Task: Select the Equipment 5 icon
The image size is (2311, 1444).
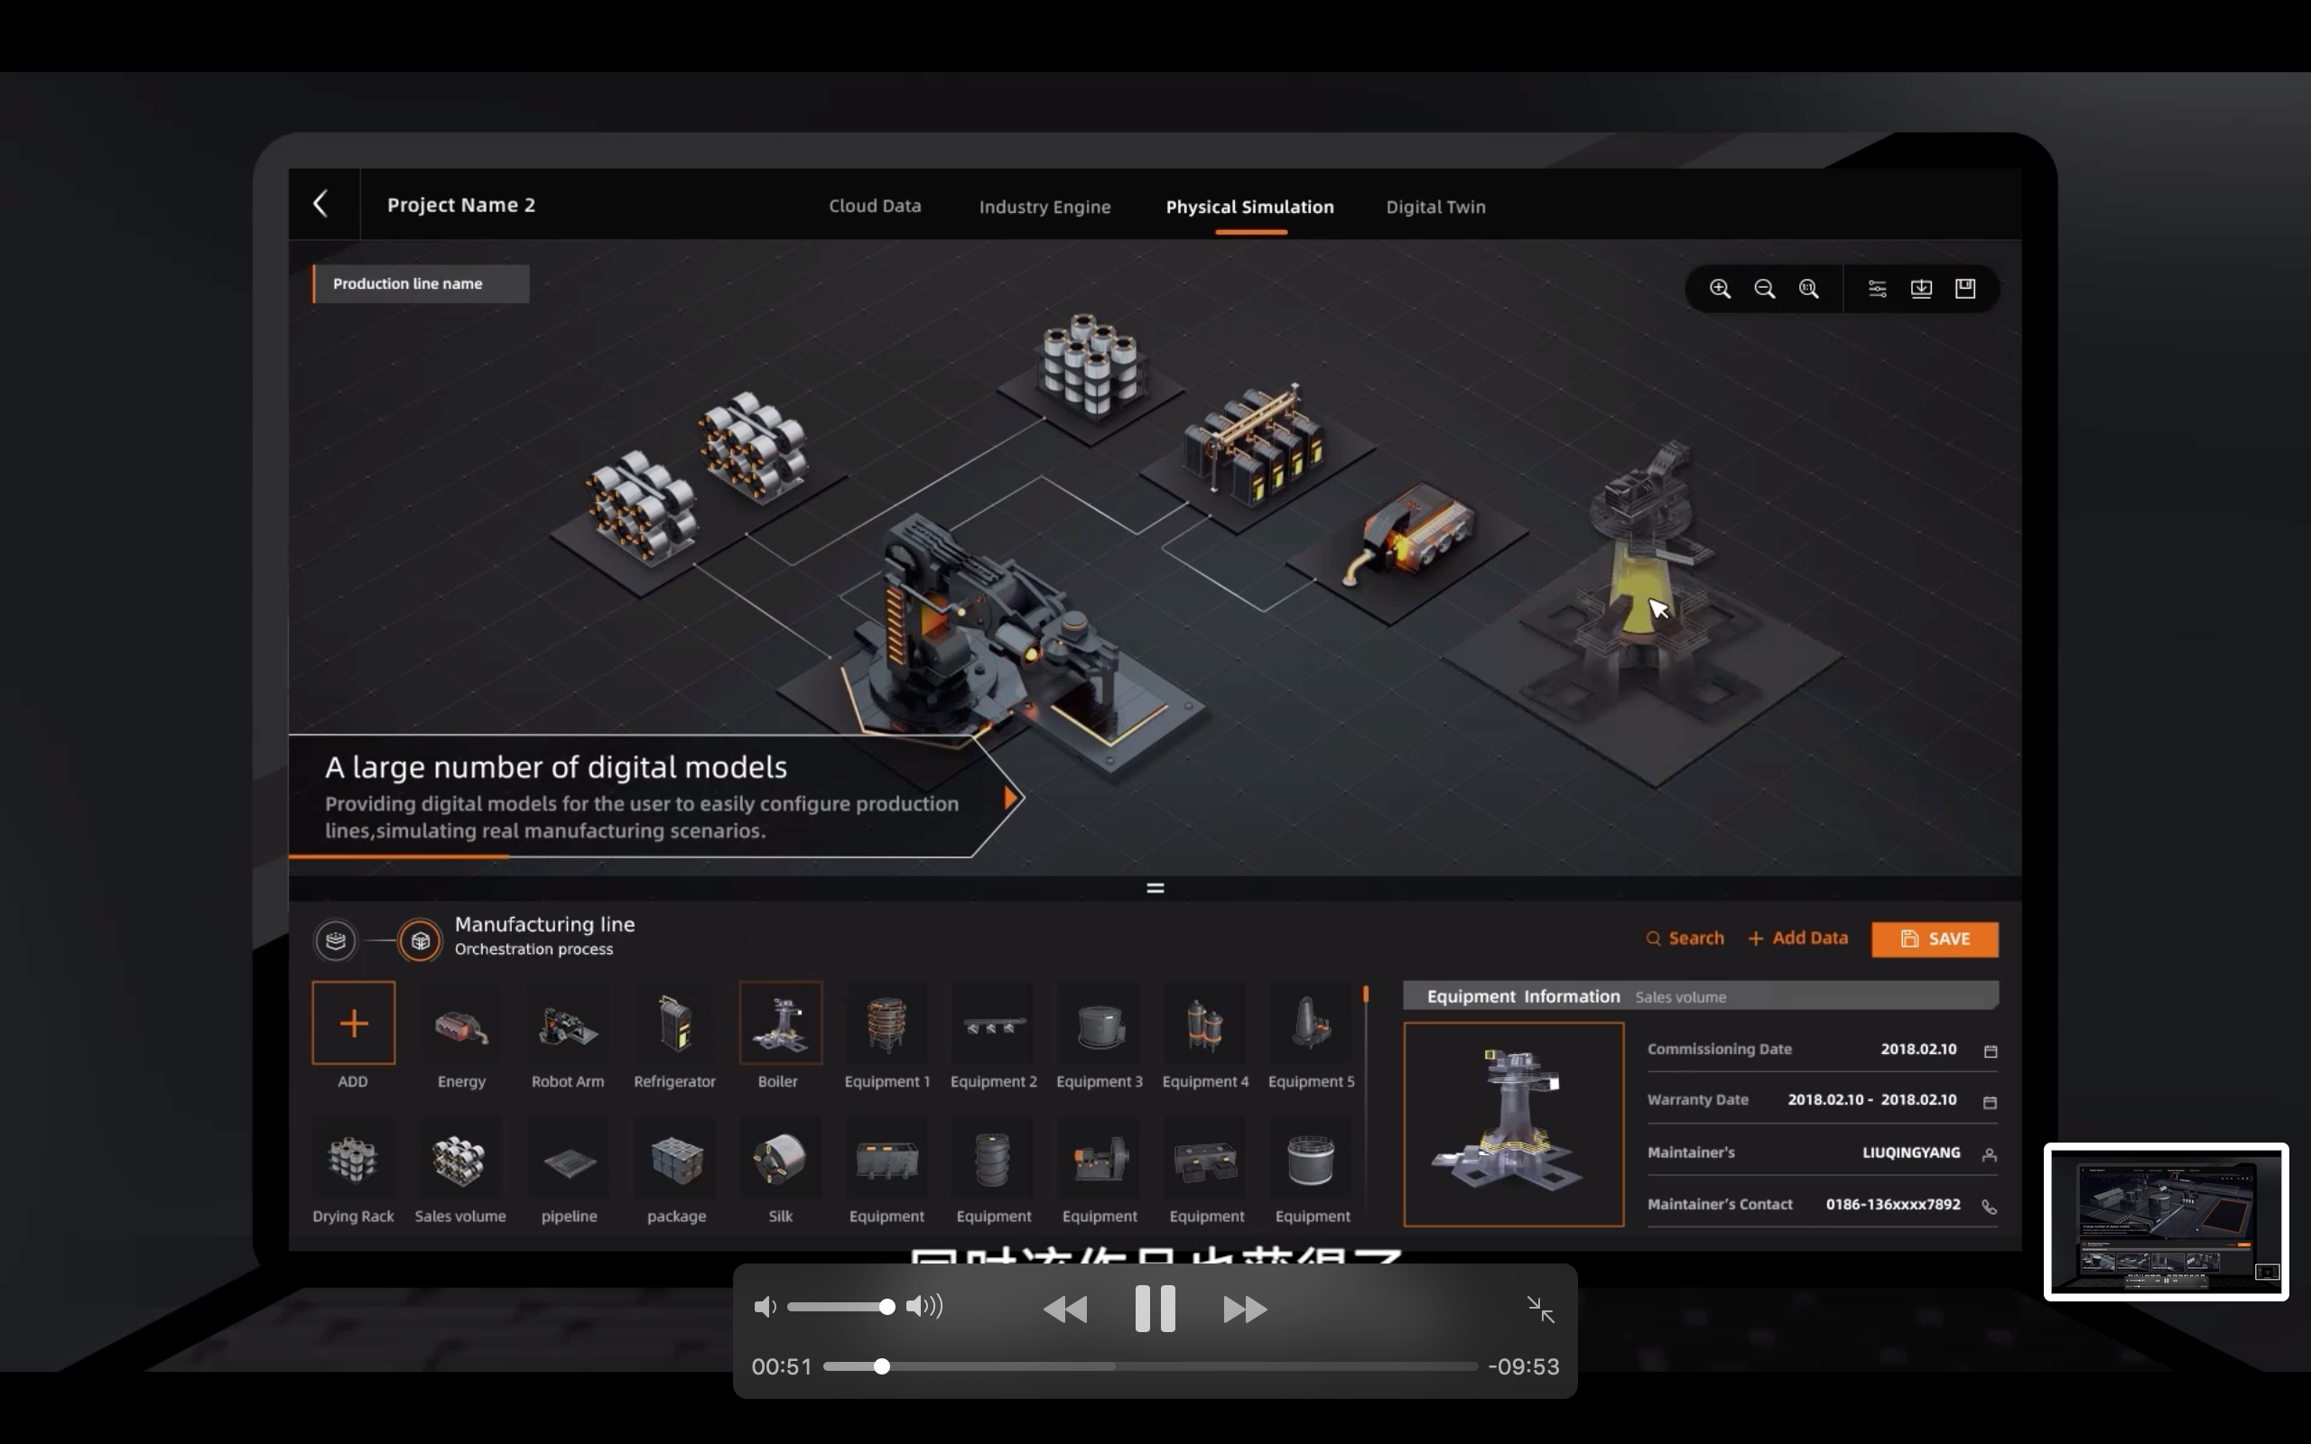Action: tap(1312, 1023)
